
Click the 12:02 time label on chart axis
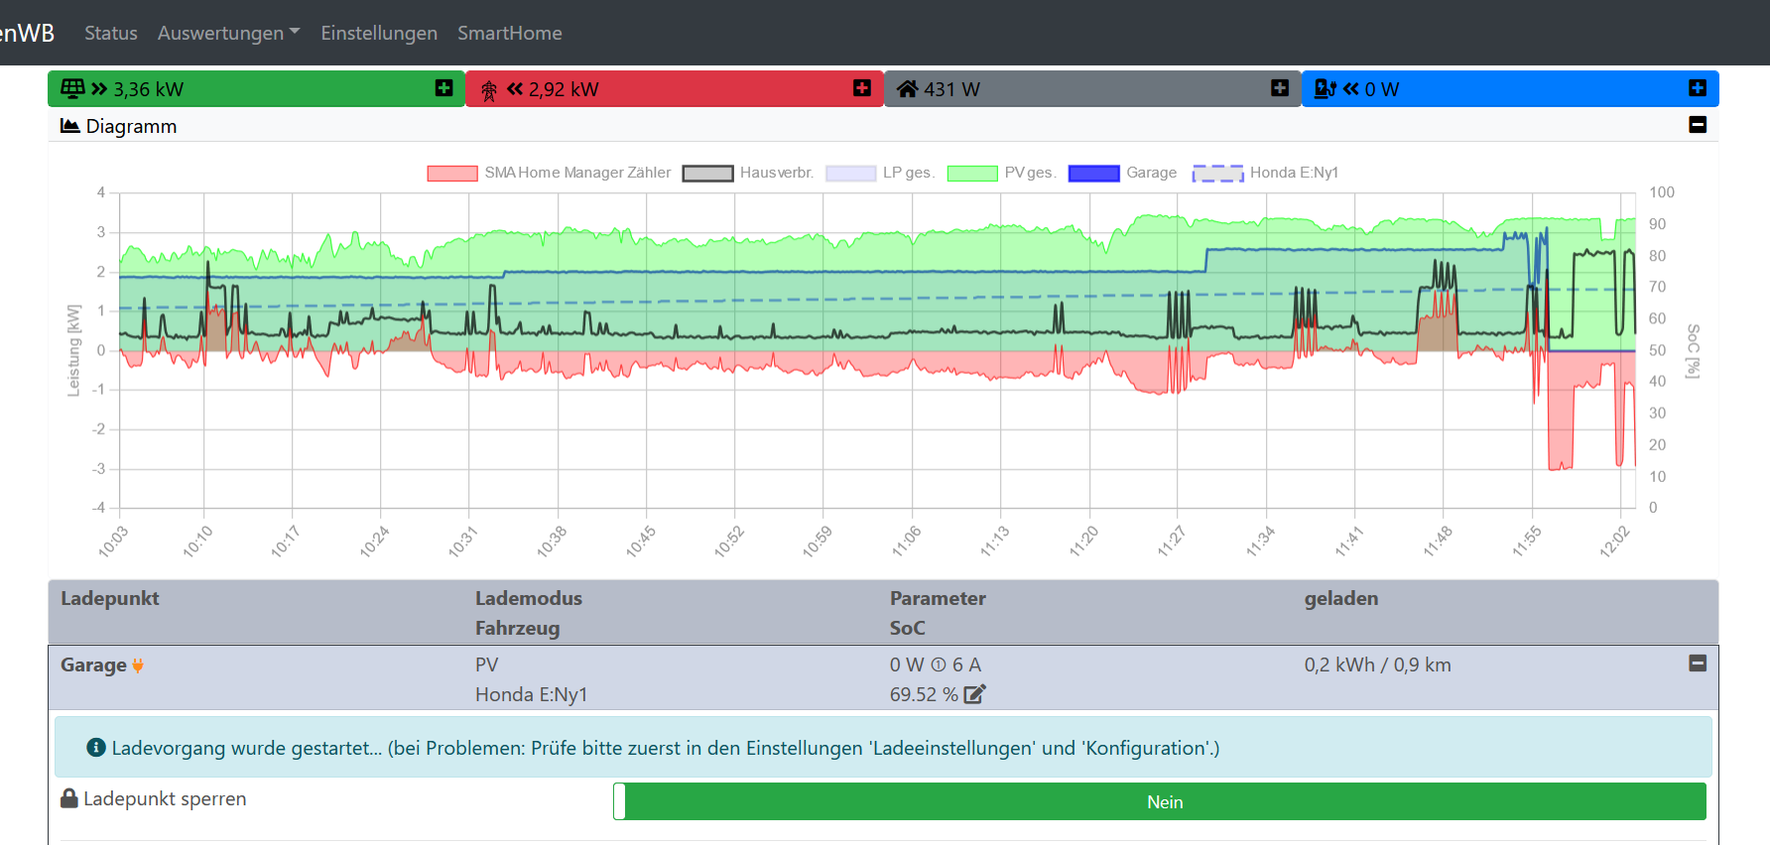pyautogui.click(x=1615, y=542)
